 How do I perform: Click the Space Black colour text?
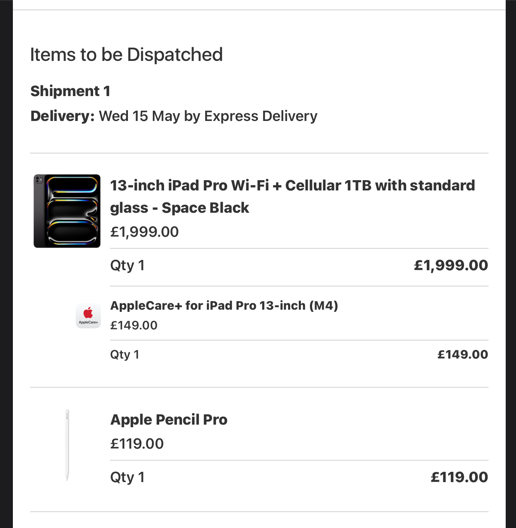tap(205, 208)
